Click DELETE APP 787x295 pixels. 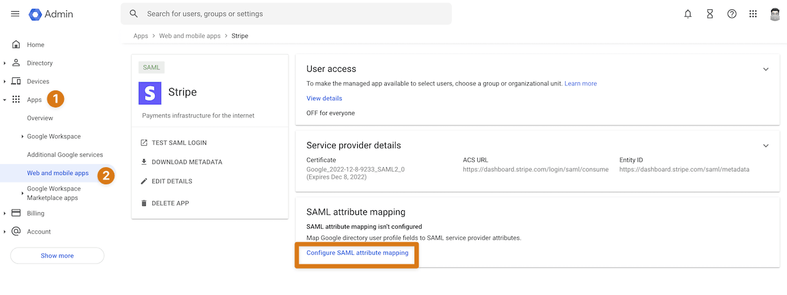click(170, 203)
